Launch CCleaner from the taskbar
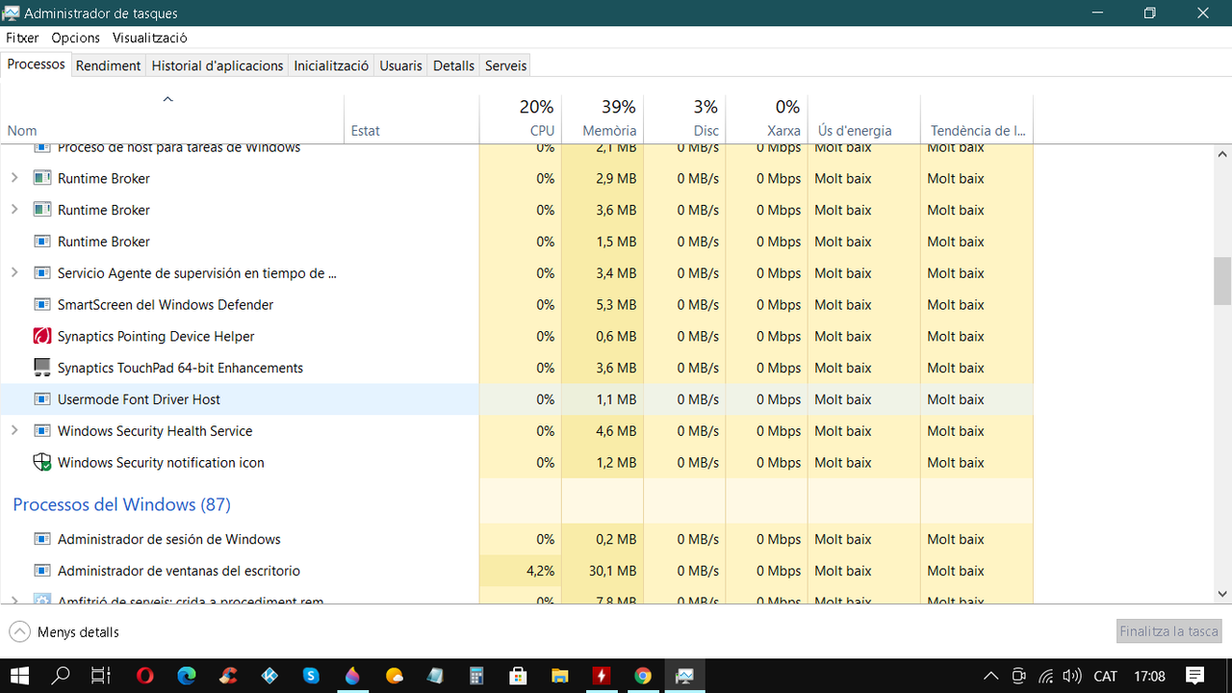Image resolution: width=1232 pixels, height=693 pixels. pyautogui.click(x=228, y=676)
